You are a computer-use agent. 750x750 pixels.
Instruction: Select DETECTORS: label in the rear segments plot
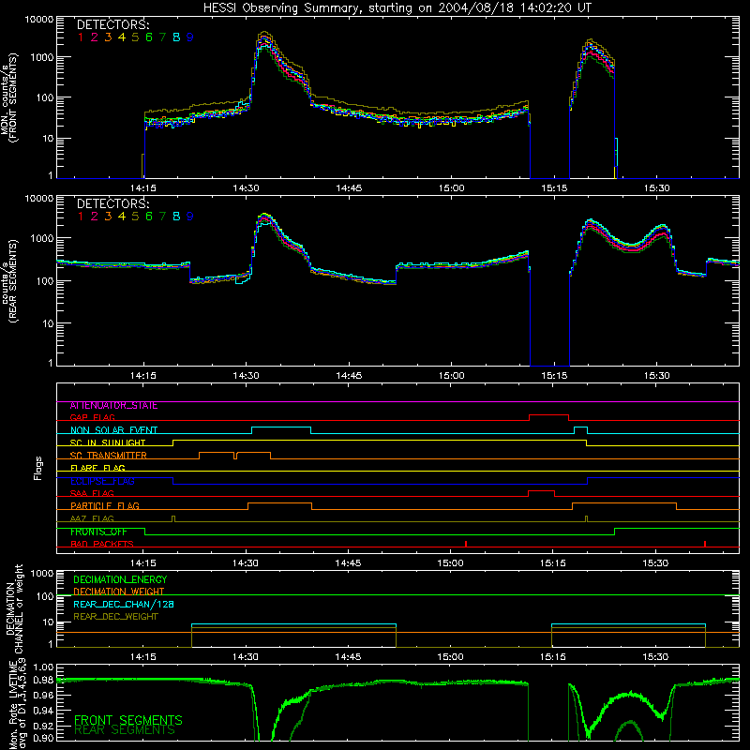click(112, 203)
